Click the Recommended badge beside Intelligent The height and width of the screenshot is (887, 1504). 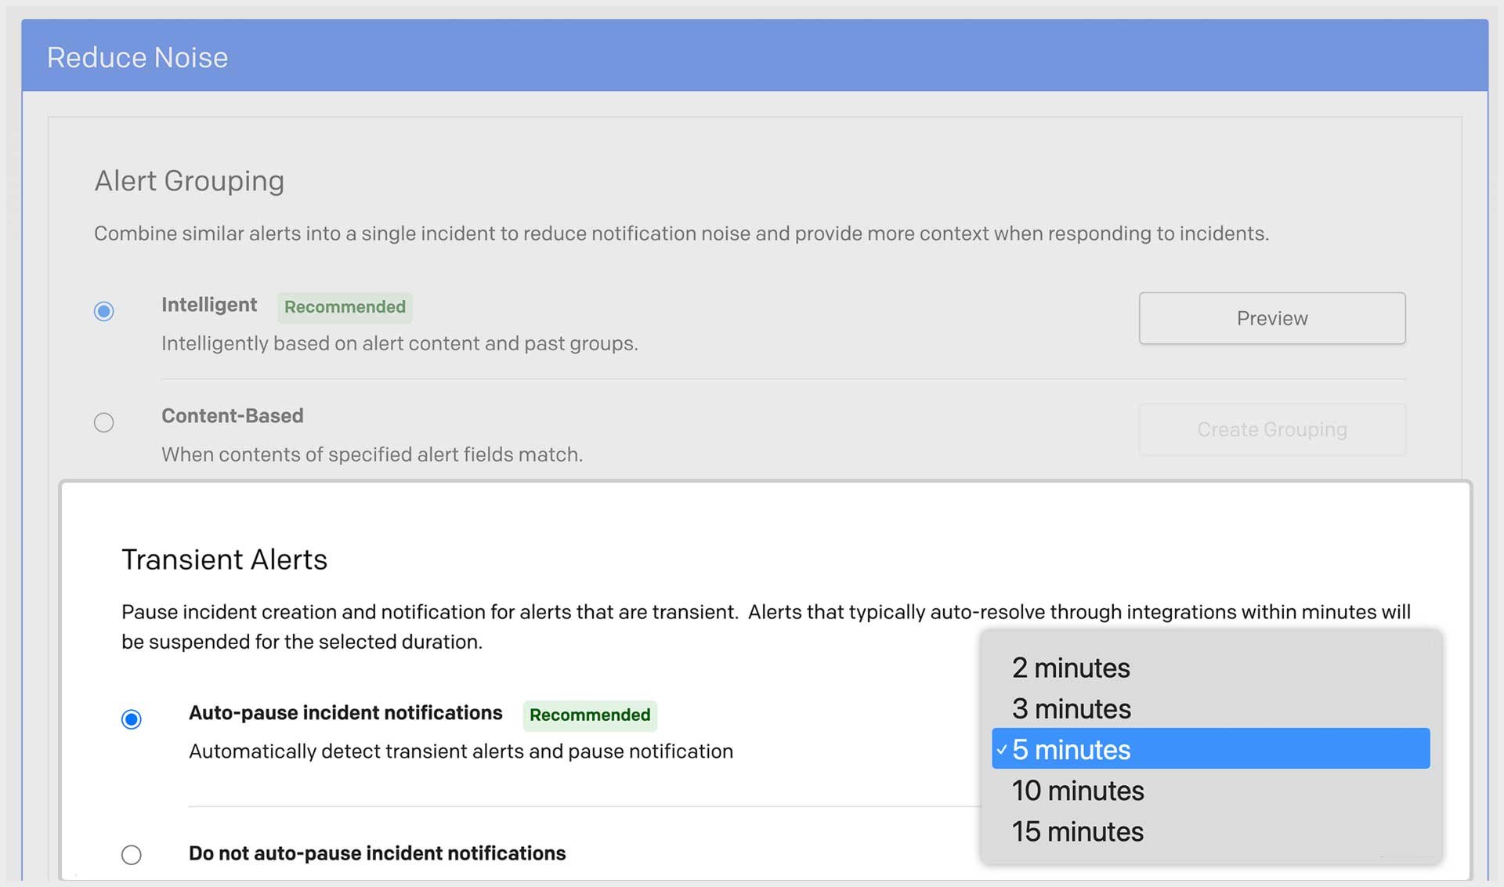(x=345, y=307)
